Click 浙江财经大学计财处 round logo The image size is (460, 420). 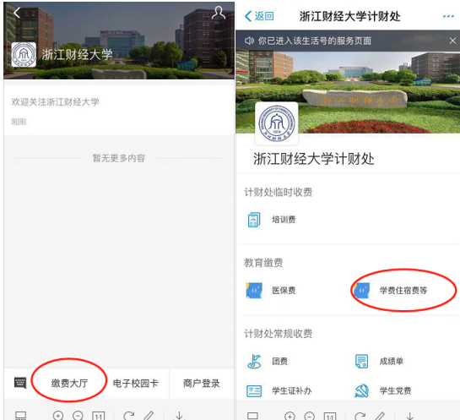[277, 123]
